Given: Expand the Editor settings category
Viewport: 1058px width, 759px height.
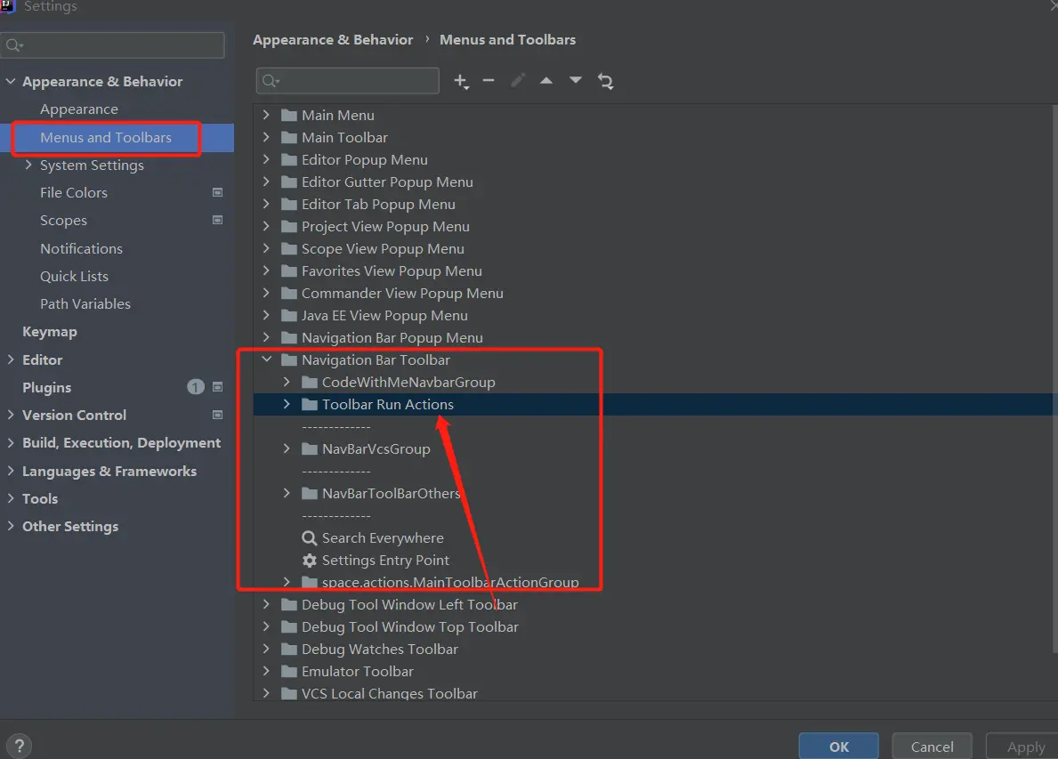Looking at the screenshot, I should (11, 359).
